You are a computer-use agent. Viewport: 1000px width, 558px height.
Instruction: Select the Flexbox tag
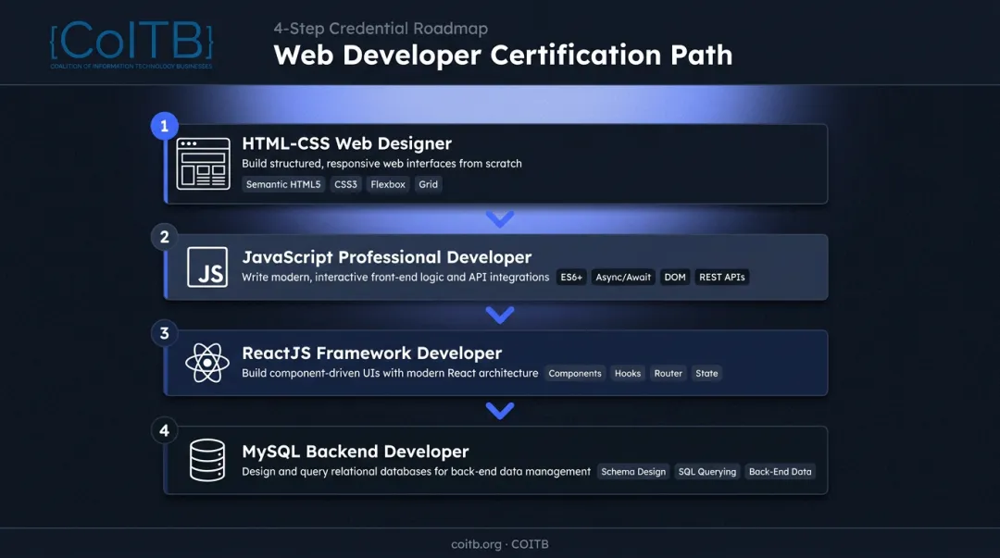tap(388, 184)
